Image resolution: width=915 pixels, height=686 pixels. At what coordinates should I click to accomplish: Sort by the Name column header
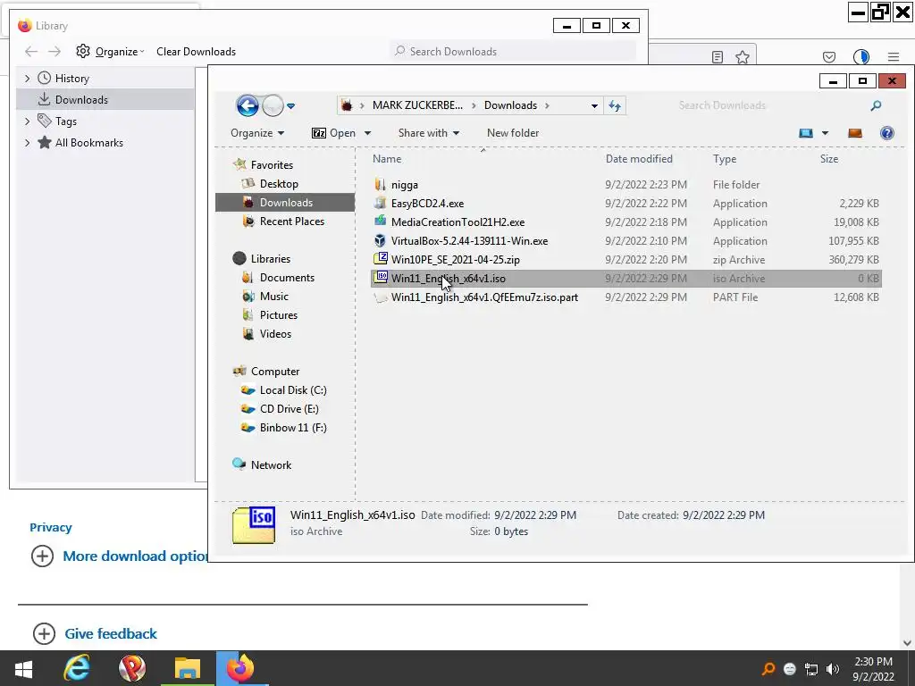(x=387, y=159)
